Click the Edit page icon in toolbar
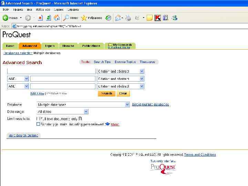The width and height of the screenshot is (248, 186). pos(137,18)
